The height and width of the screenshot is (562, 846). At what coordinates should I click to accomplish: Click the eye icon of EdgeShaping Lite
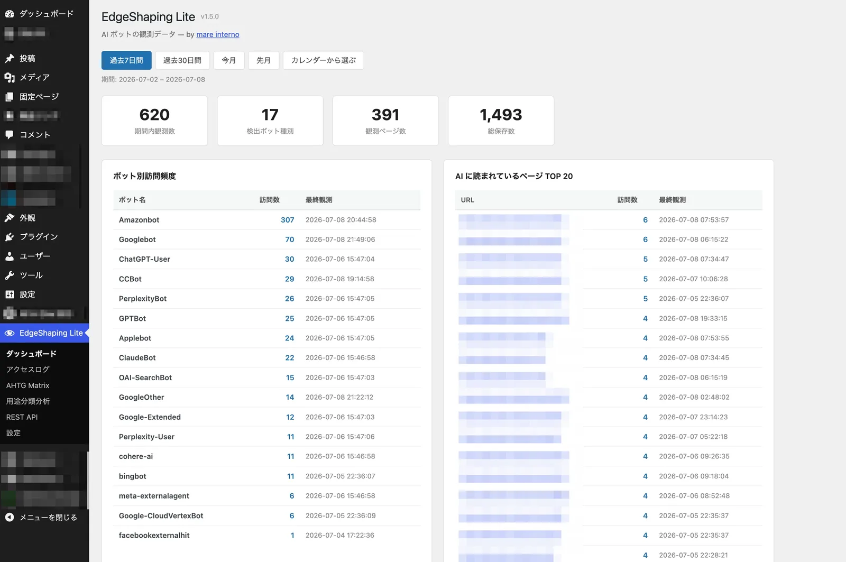click(10, 333)
